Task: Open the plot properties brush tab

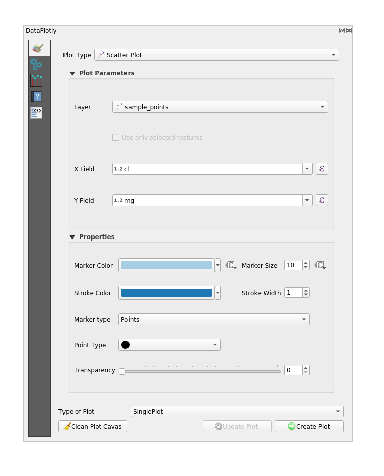Action: (x=38, y=48)
